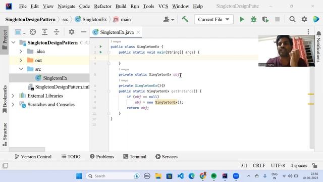Click the SingletonEx class breadcrumb
The height and width of the screenshot is (182, 323).
[91, 19]
